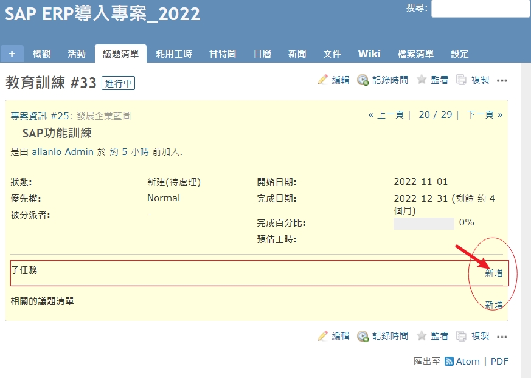Click the bottom copy issue icon
The width and height of the screenshot is (531, 378).
462,336
